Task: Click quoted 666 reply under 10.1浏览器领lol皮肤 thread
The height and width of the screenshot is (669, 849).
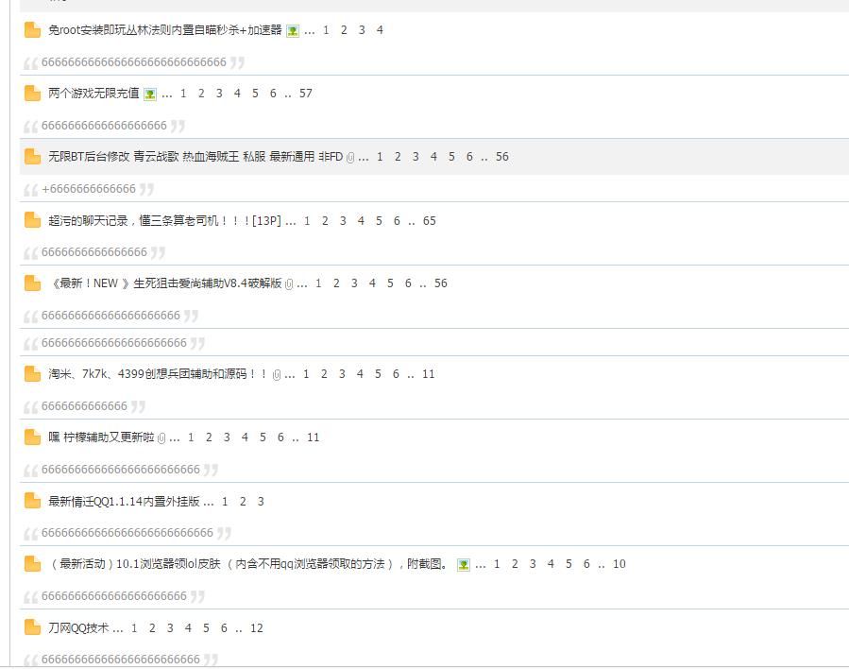Action: click(x=114, y=596)
